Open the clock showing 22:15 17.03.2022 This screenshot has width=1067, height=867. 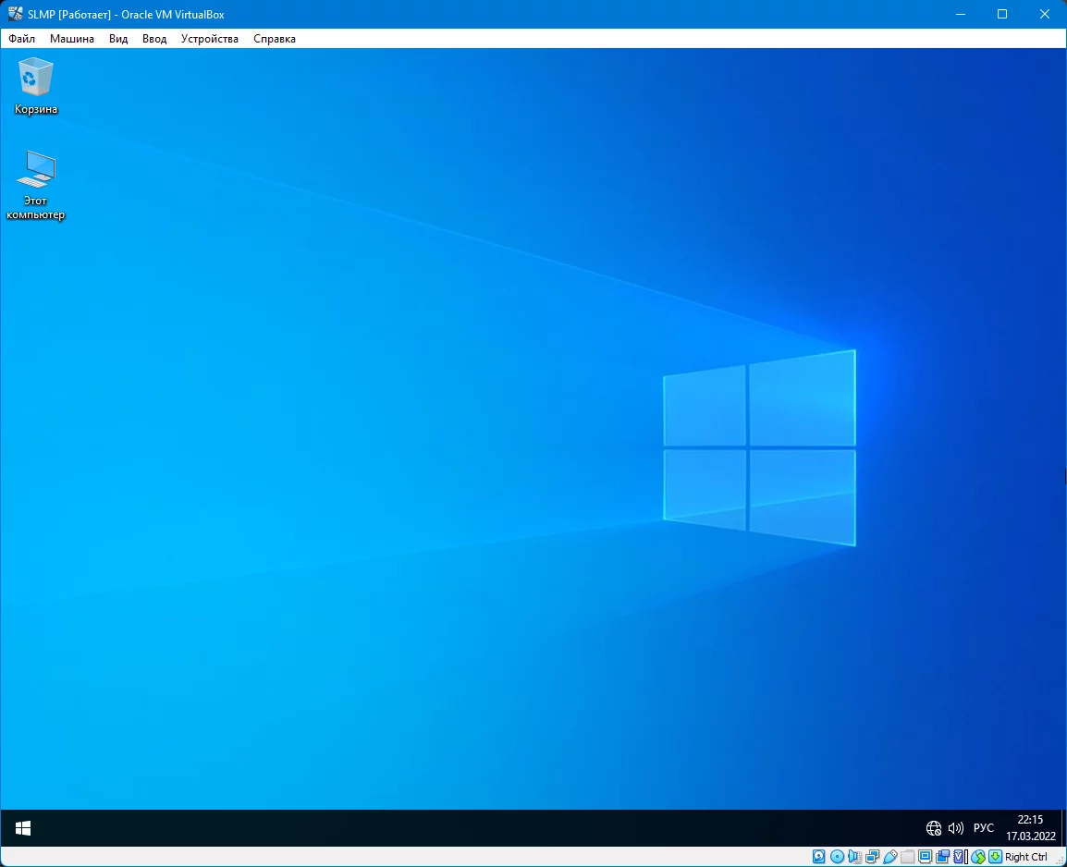[1030, 827]
